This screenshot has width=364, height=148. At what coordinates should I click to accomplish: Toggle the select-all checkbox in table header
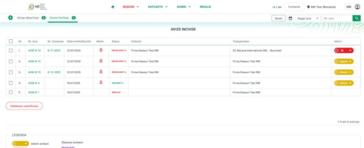coord(11,41)
